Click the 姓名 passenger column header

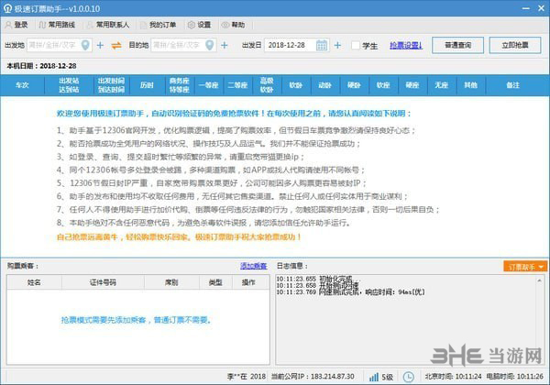point(34,282)
